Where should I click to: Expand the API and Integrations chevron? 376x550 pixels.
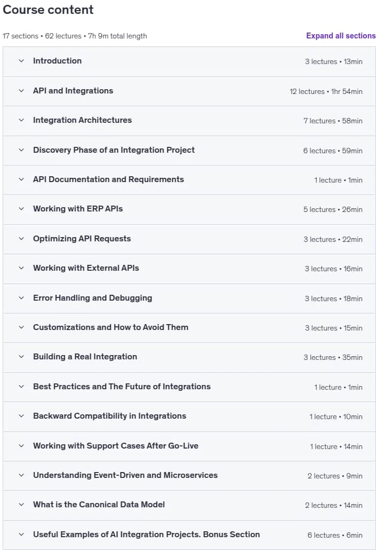pos(21,91)
